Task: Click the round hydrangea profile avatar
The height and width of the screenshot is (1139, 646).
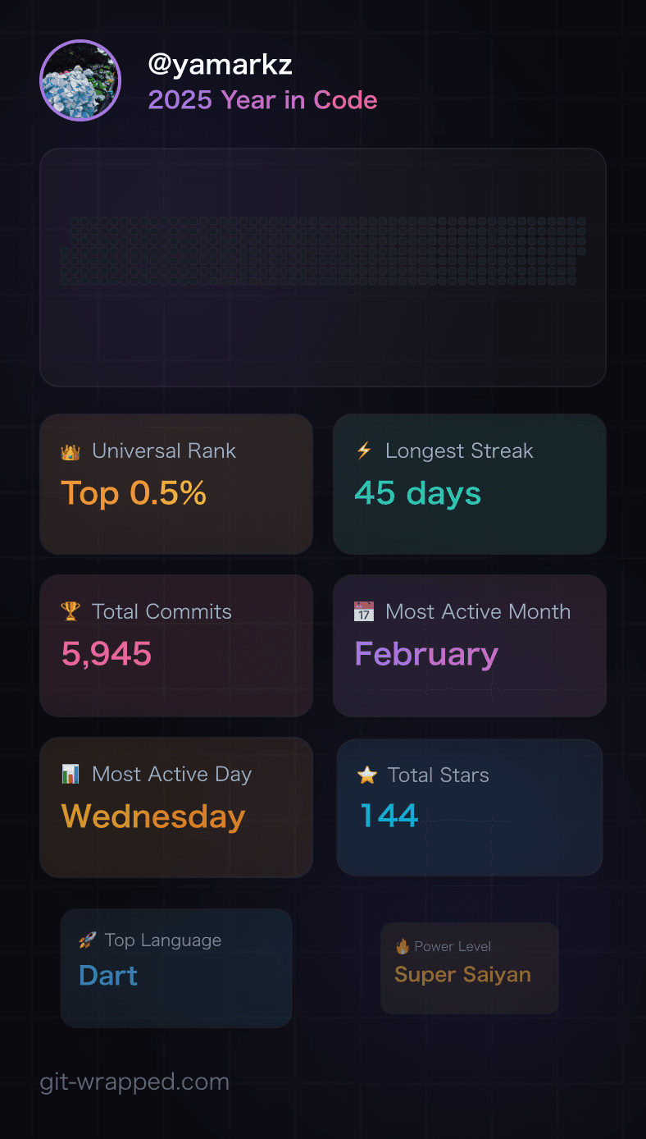Action: coord(80,80)
